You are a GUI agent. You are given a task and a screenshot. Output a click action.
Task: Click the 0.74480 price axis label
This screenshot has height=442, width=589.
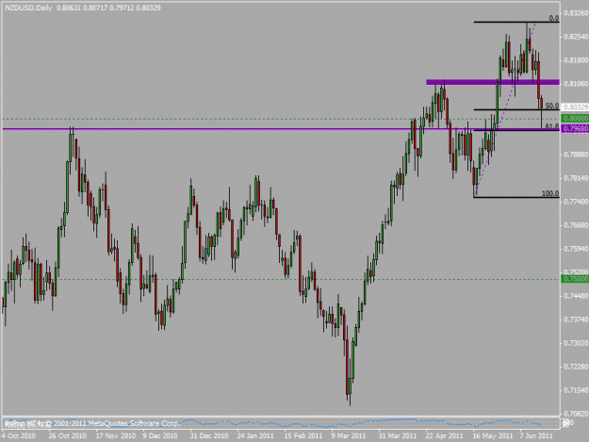(x=576, y=296)
